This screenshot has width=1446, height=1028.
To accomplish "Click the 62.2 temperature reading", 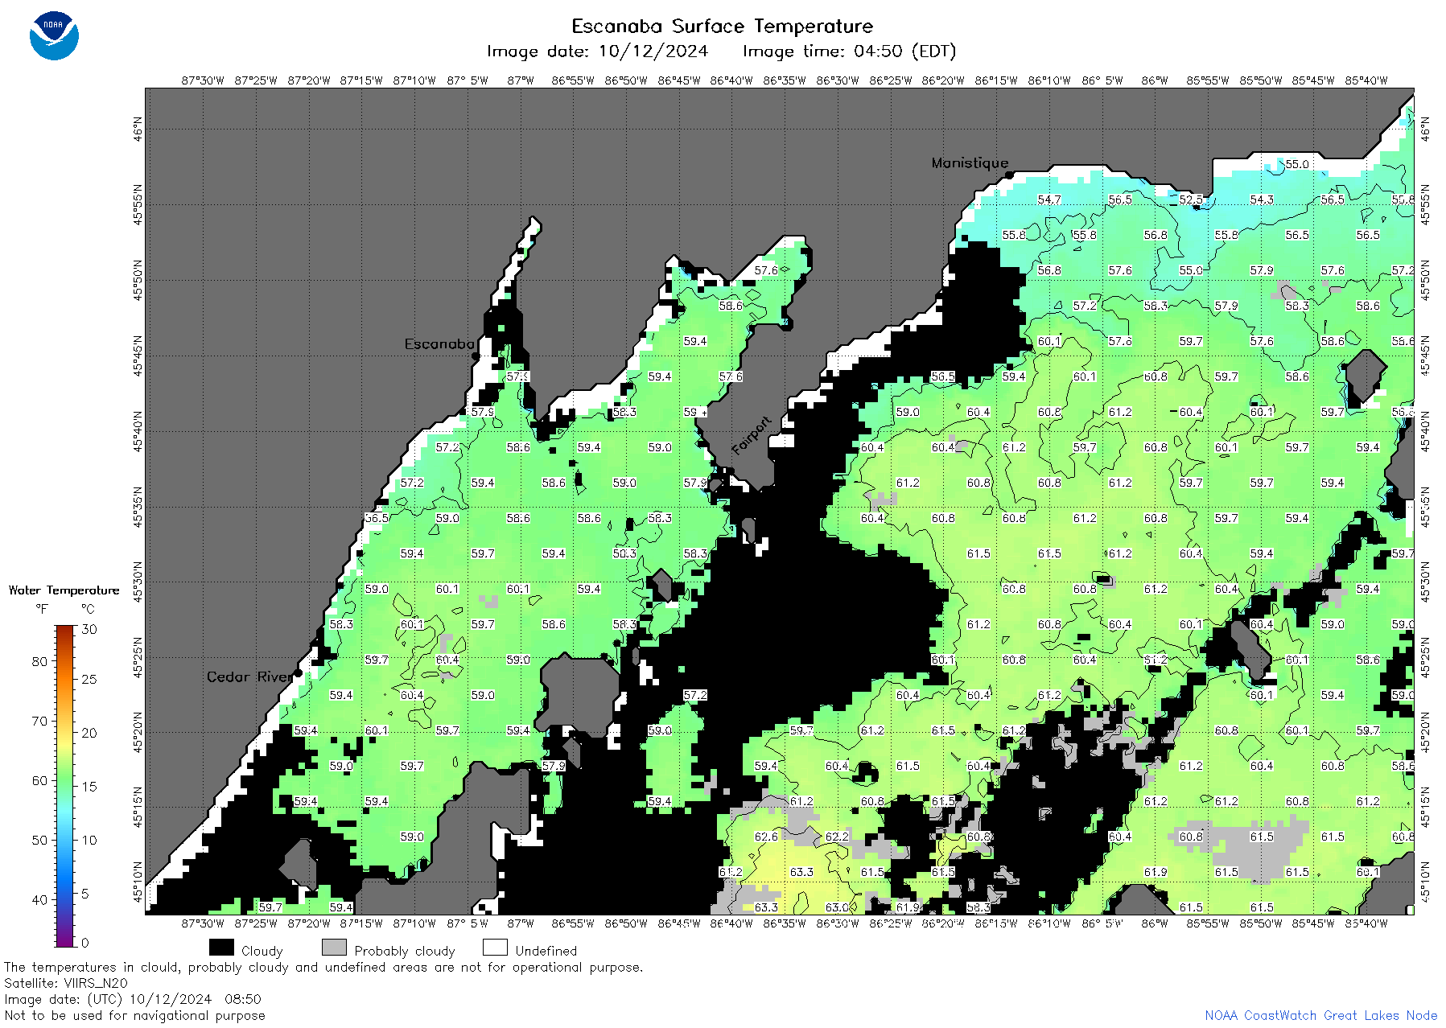I will pyautogui.click(x=837, y=837).
